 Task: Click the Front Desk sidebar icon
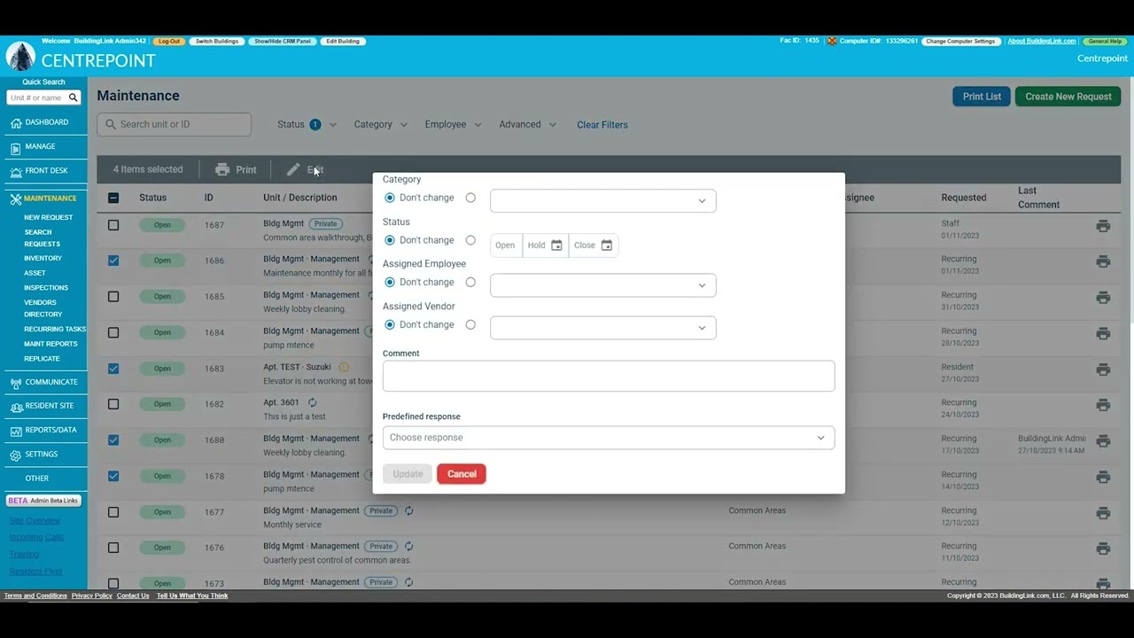pos(16,172)
